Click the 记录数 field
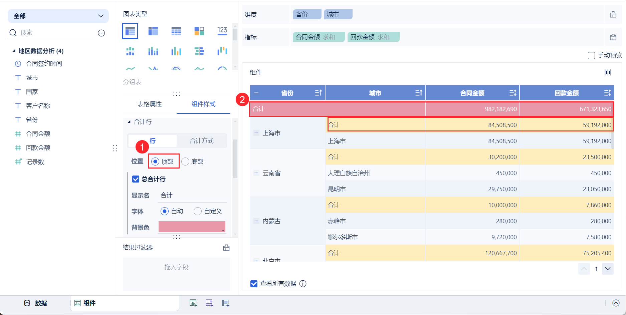The image size is (626, 315). 35,162
